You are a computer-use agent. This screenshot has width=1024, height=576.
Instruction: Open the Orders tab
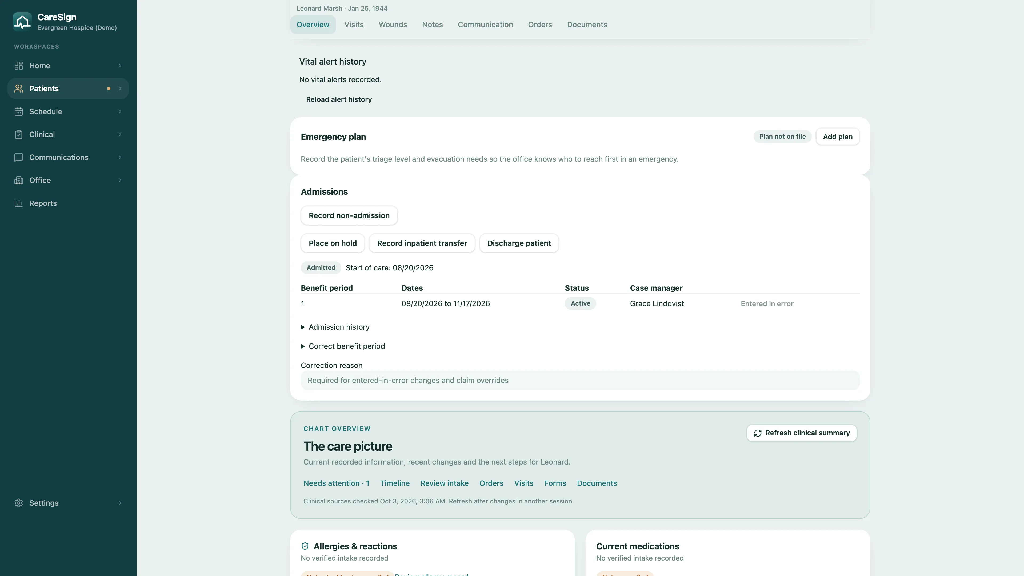[x=540, y=25]
